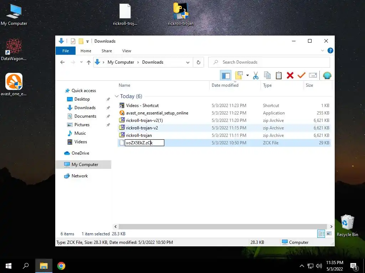Select the blank rickroll-troj... desktop file
This screenshot has width=365, height=273.
(125, 14)
